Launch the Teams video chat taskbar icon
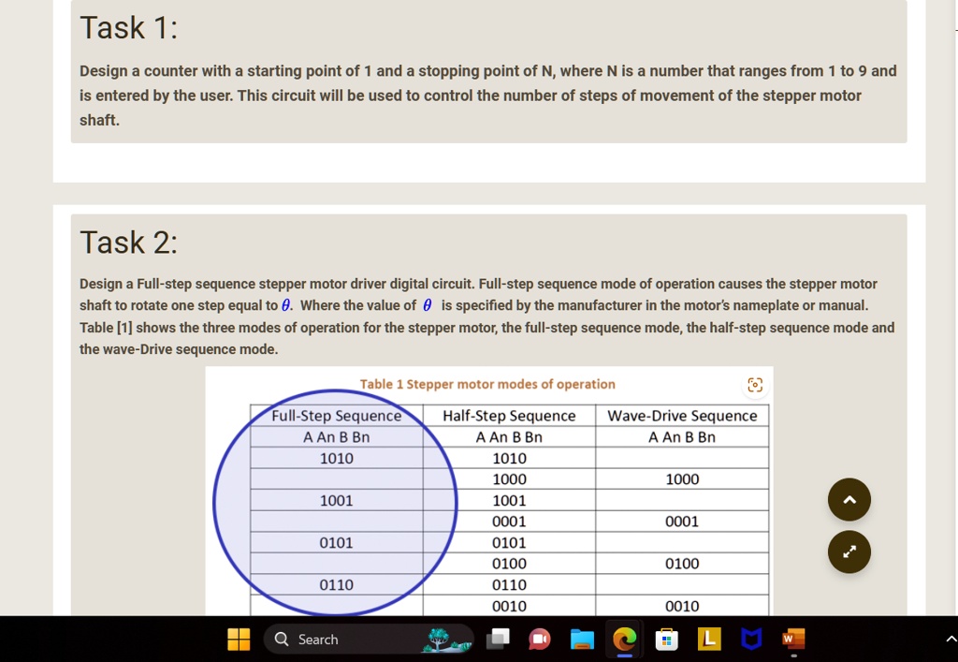This screenshot has height=662, width=958. pyautogui.click(x=540, y=640)
